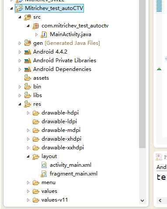Click the Android Dependencies library icon

(x=28, y=69)
